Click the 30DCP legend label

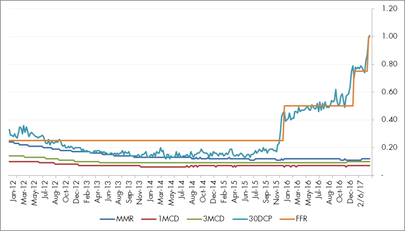click(x=260, y=219)
